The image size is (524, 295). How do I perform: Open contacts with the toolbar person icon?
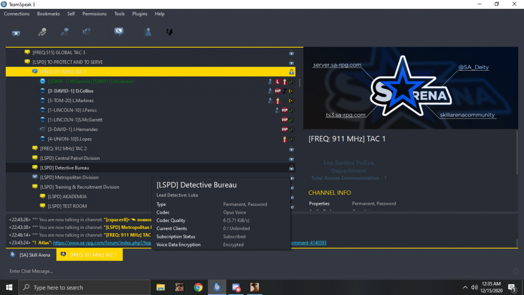pyautogui.click(x=148, y=32)
